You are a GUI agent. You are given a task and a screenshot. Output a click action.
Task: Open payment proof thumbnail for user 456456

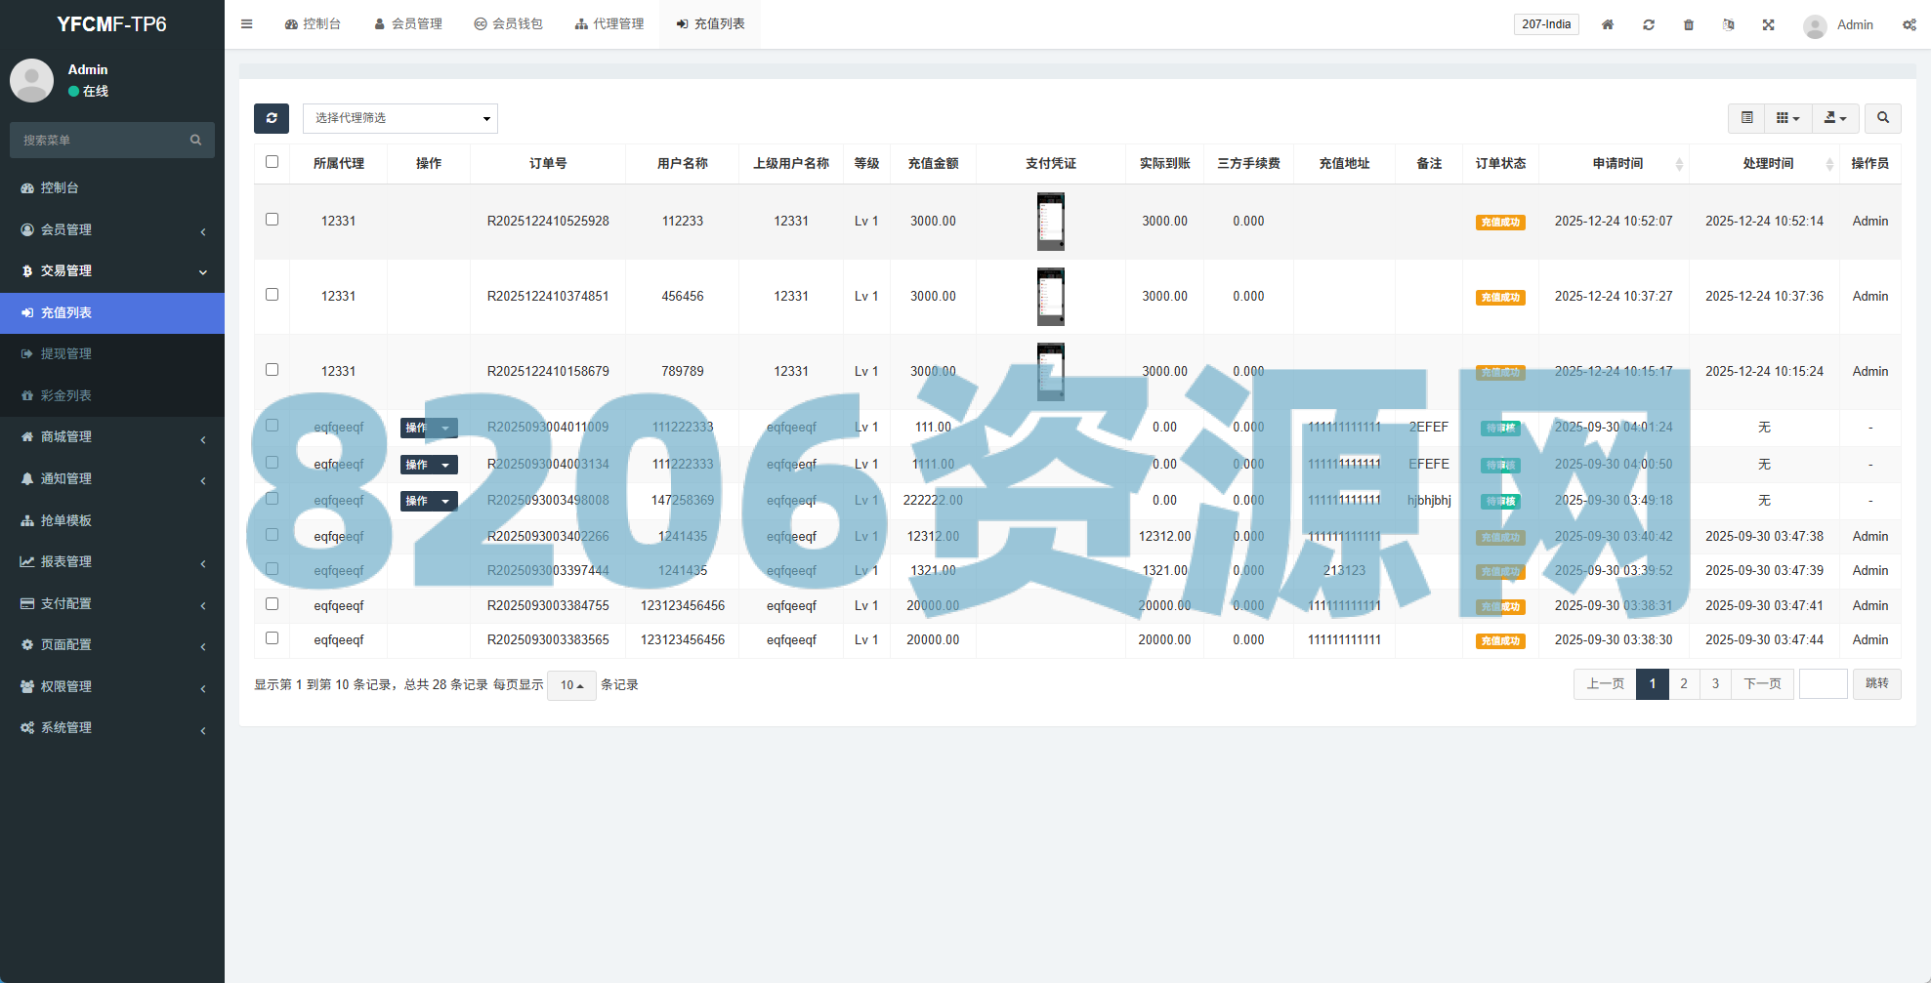tap(1051, 296)
